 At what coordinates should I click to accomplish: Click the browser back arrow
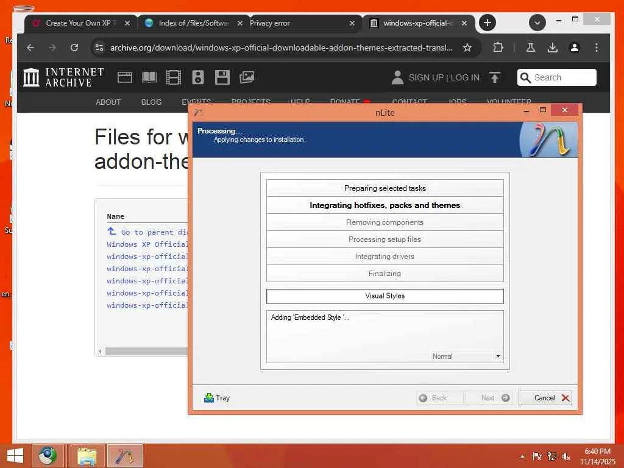point(30,48)
